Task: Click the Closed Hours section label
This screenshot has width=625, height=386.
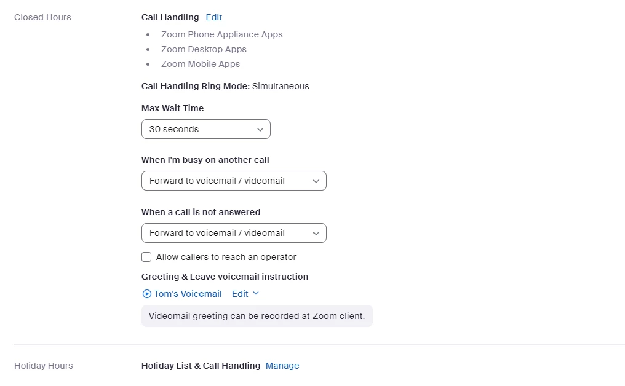Action: [x=42, y=17]
